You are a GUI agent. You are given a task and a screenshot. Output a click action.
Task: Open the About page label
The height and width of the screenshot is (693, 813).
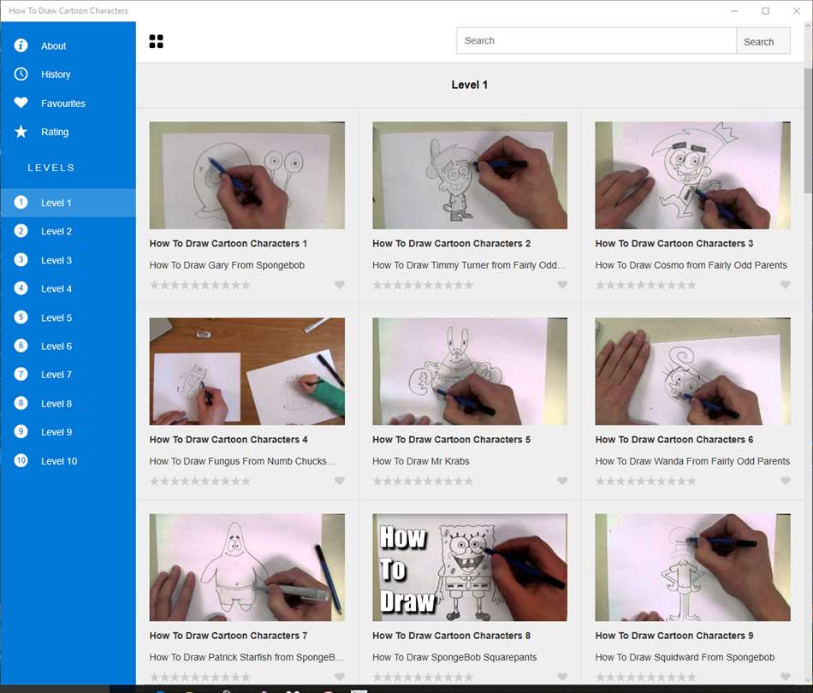53,46
